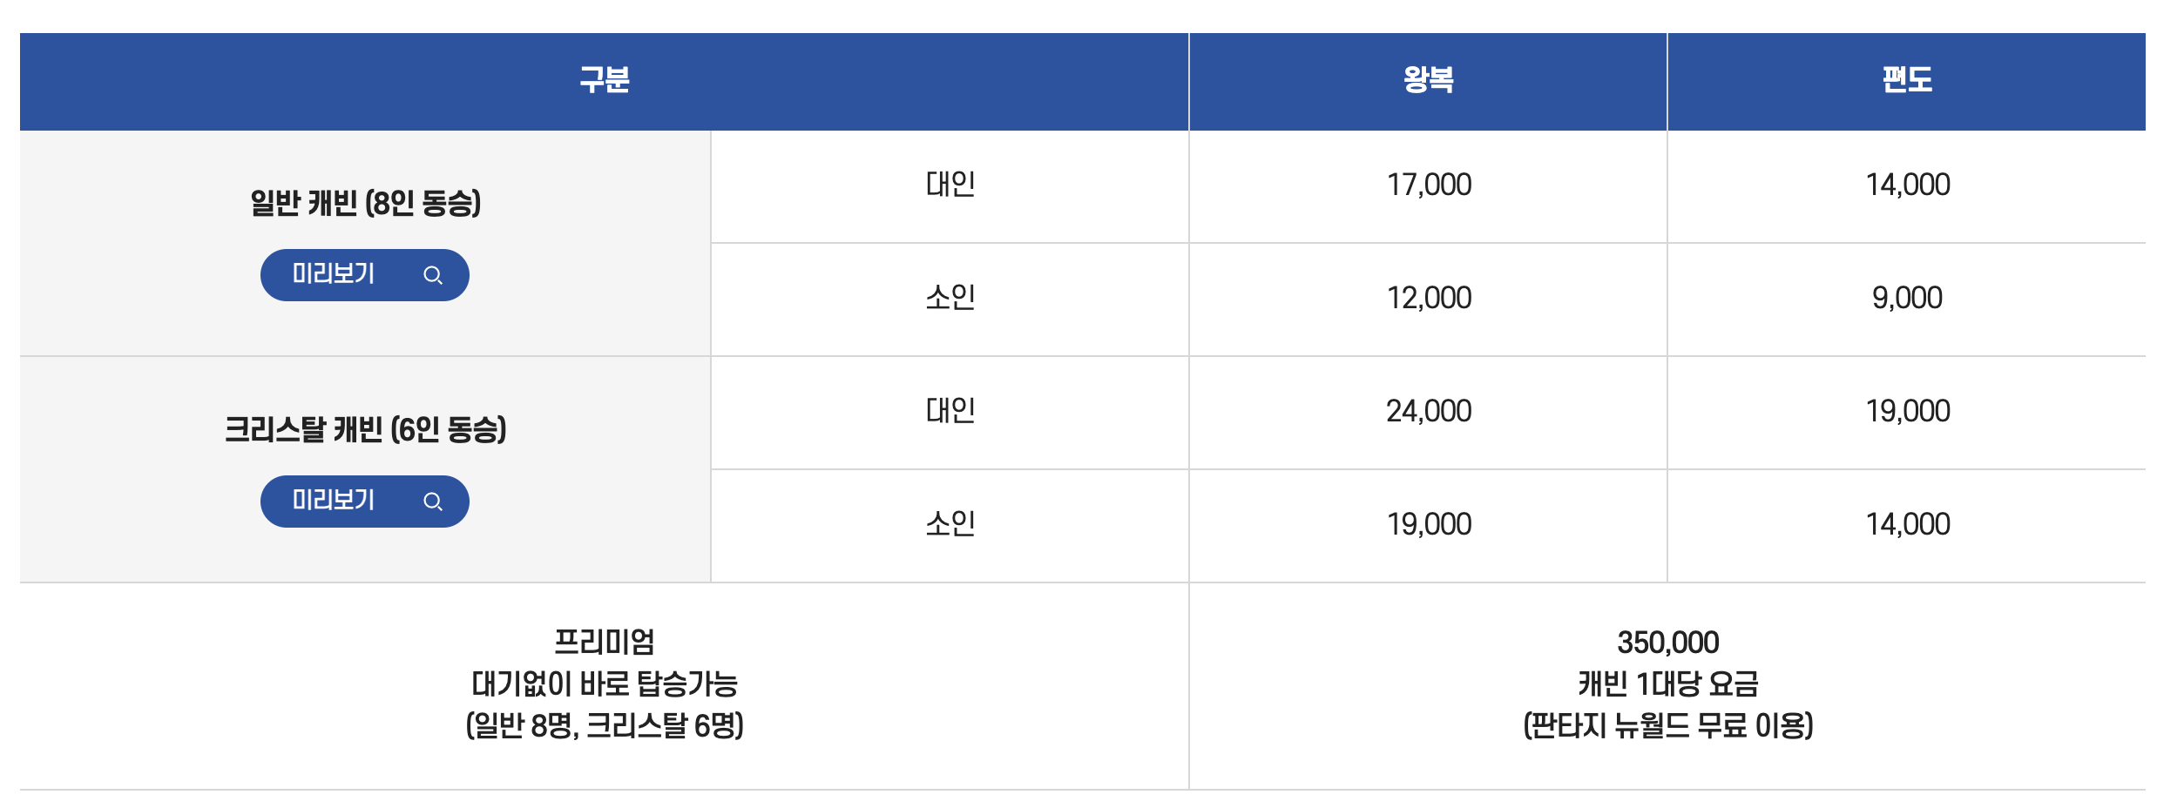The width and height of the screenshot is (2157, 808).
Task: Click the 대인 cell in 일반 캐빈 row
Action: 950,185
